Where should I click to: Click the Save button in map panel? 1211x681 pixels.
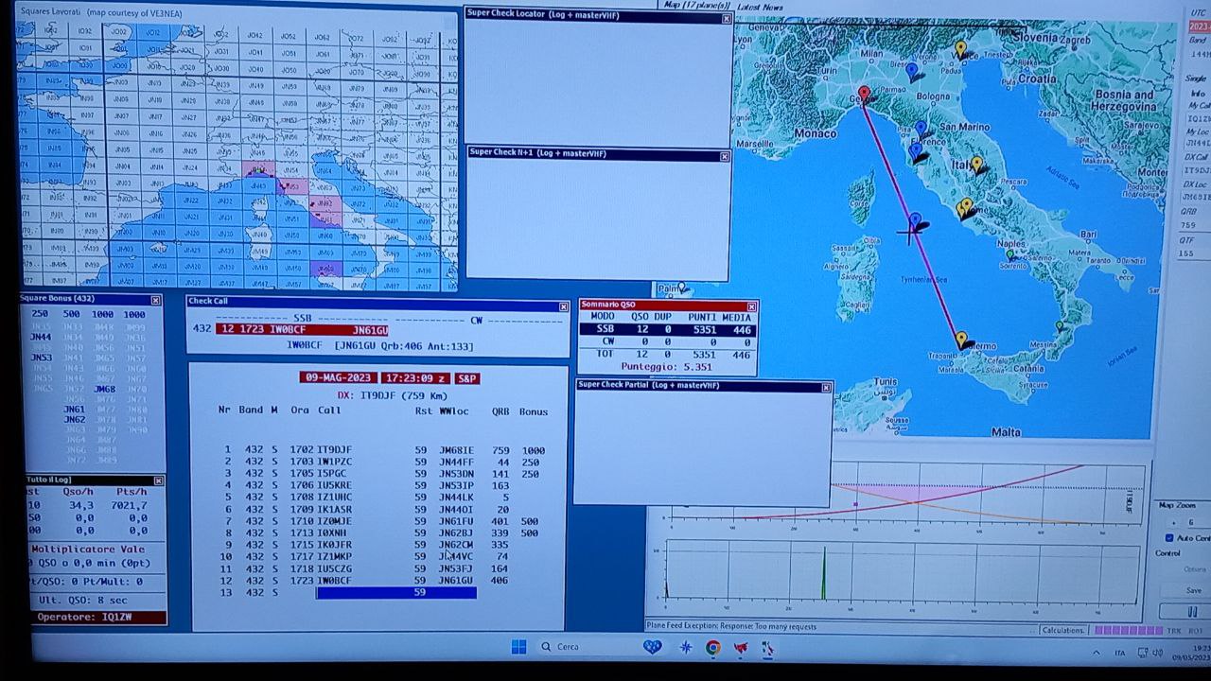1194,590
